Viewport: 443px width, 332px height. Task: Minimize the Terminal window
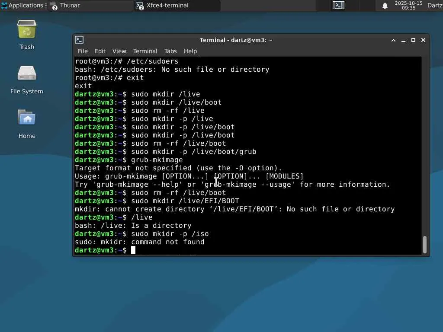[404, 40]
